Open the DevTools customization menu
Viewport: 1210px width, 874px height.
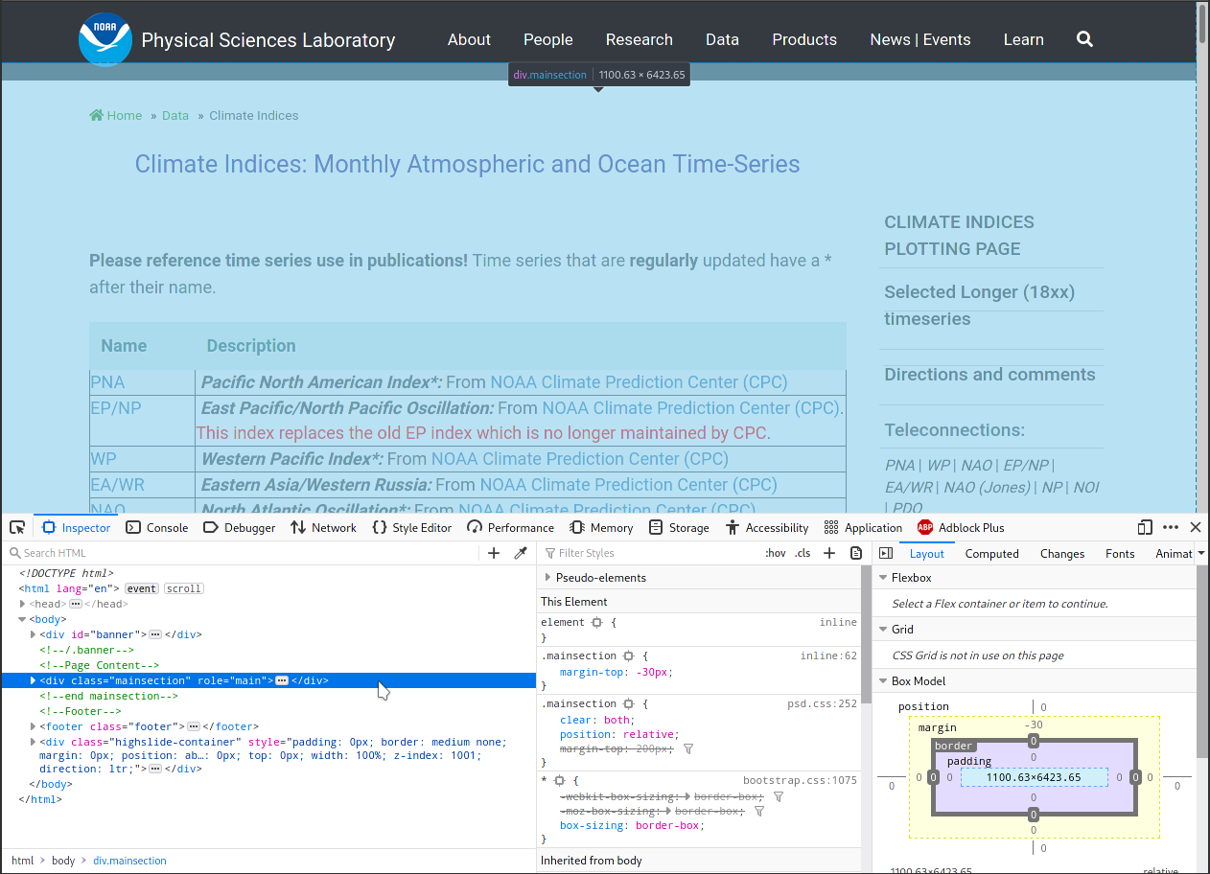tap(1171, 526)
